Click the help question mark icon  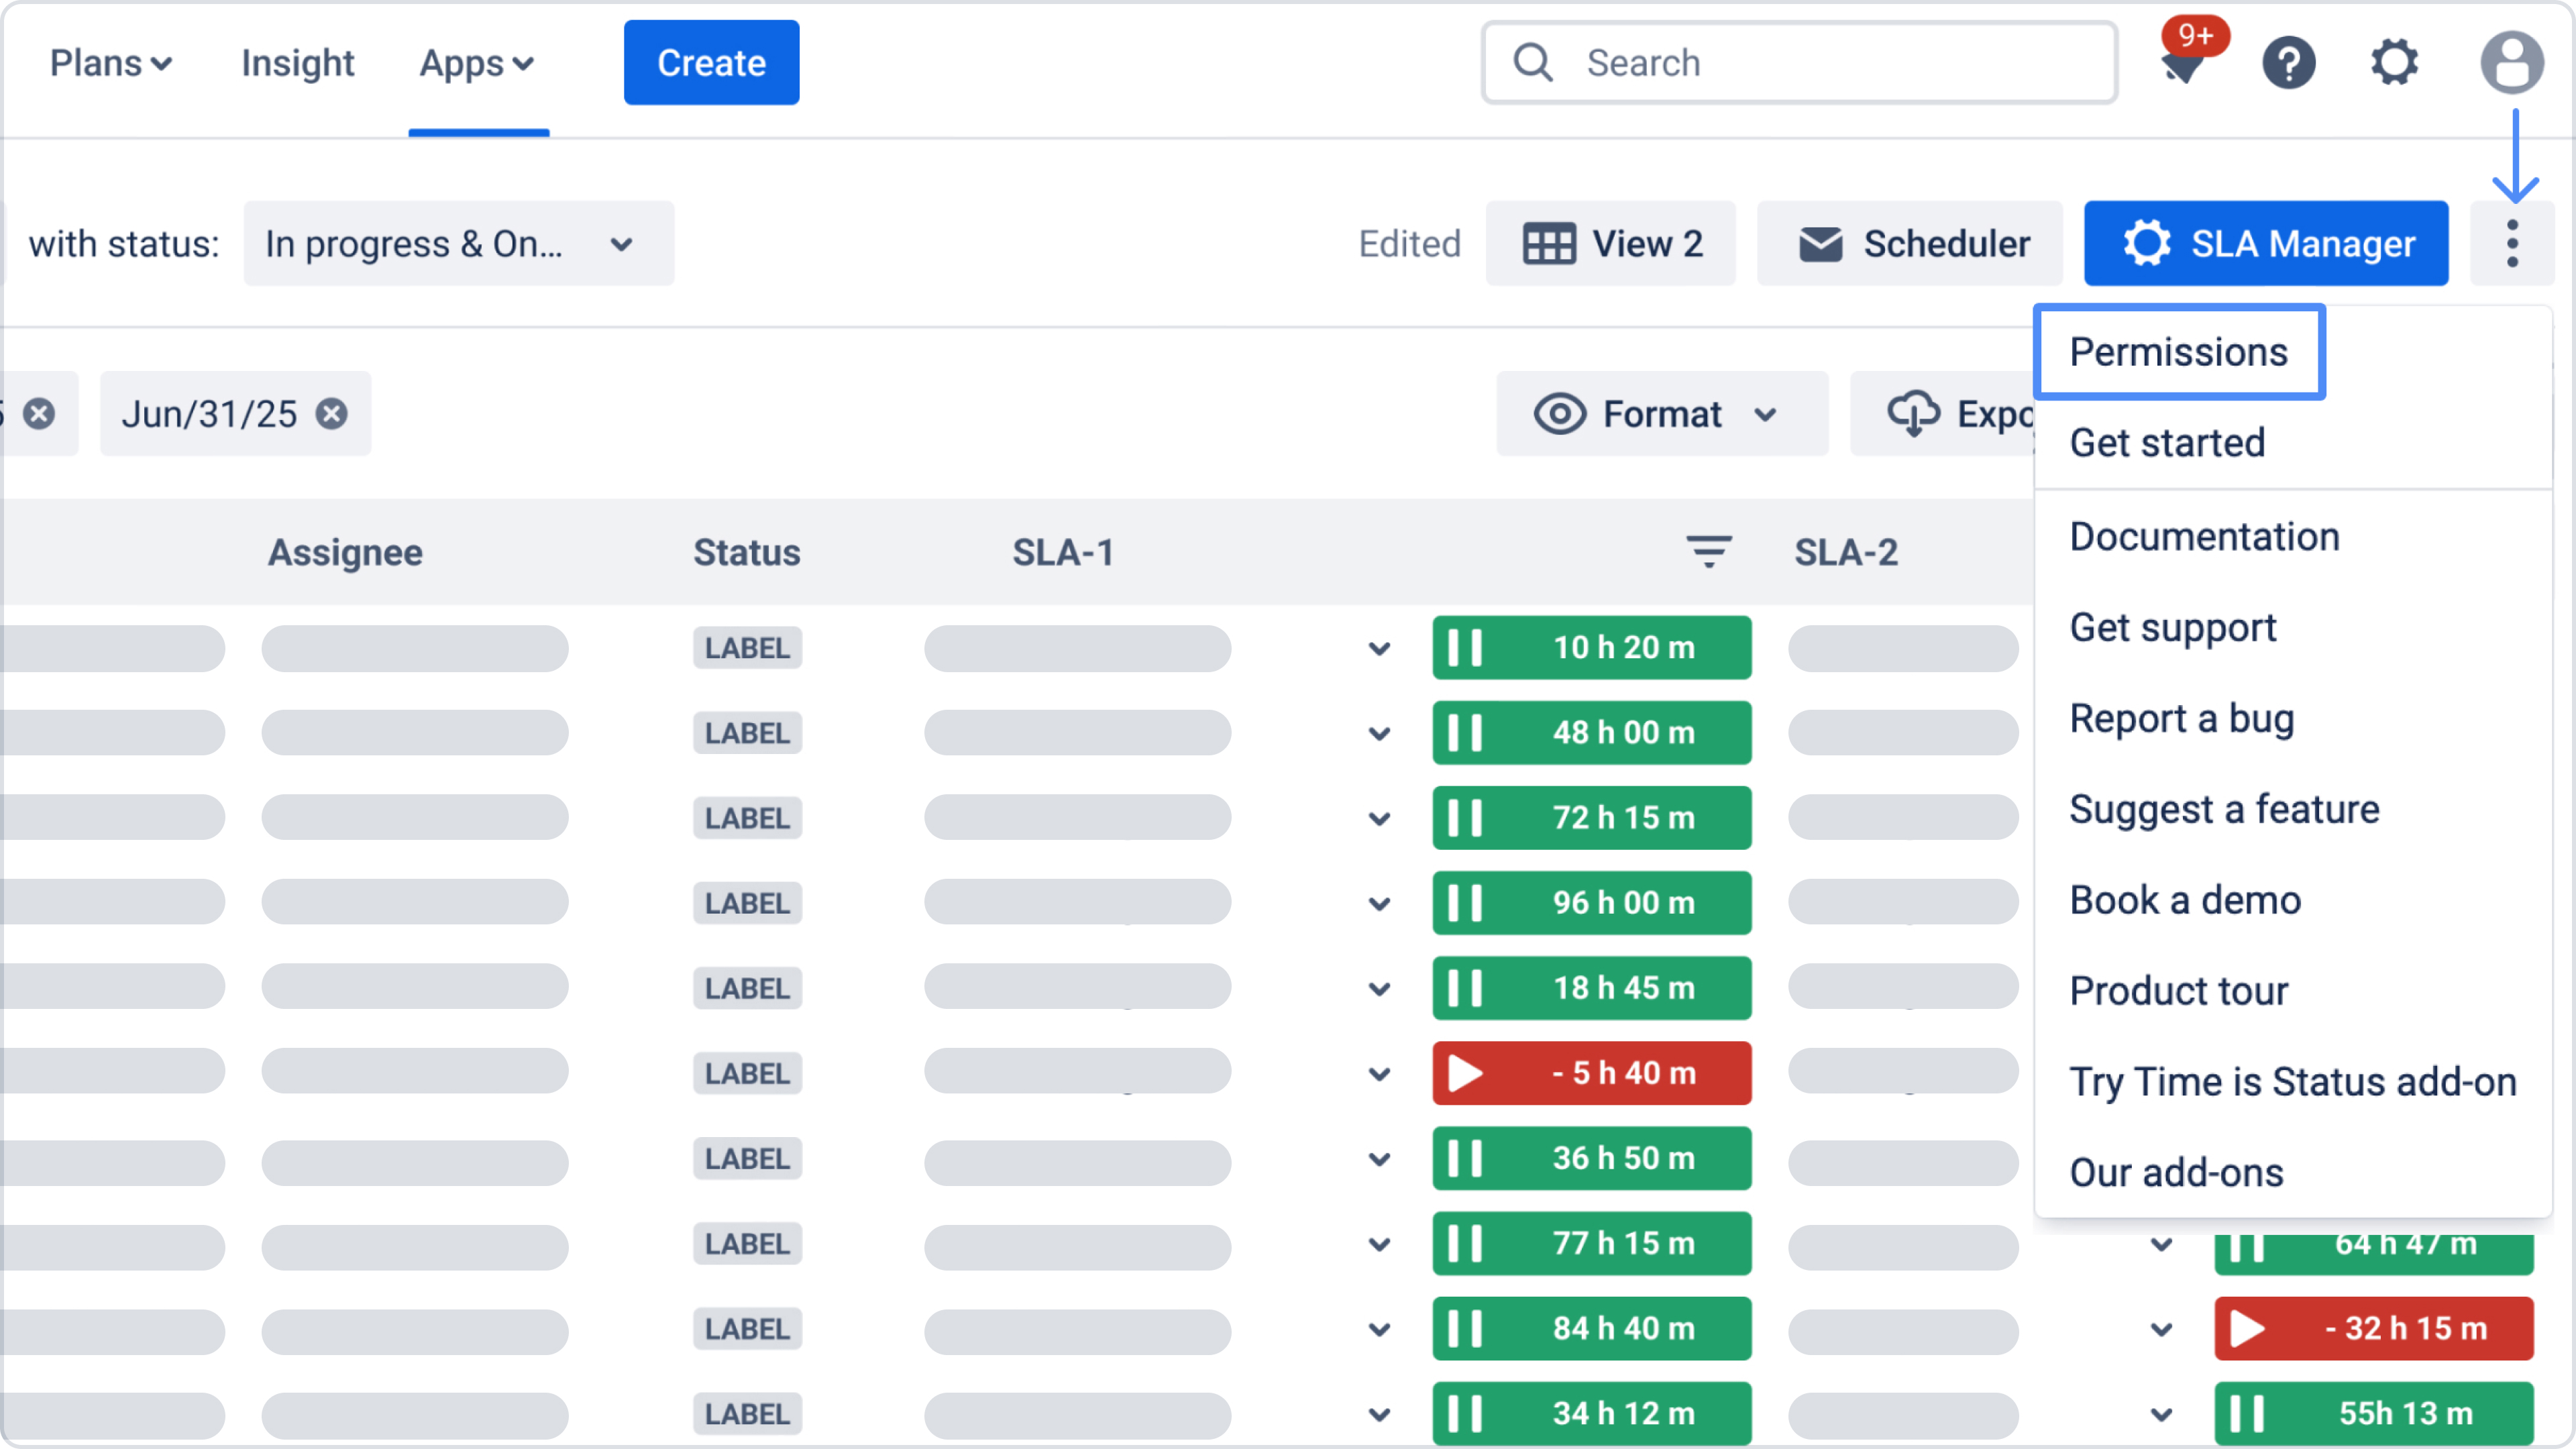click(2289, 63)
